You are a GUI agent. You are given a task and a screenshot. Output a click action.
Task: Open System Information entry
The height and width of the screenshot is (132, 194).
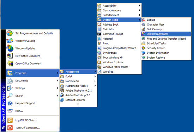click(166, 53)
